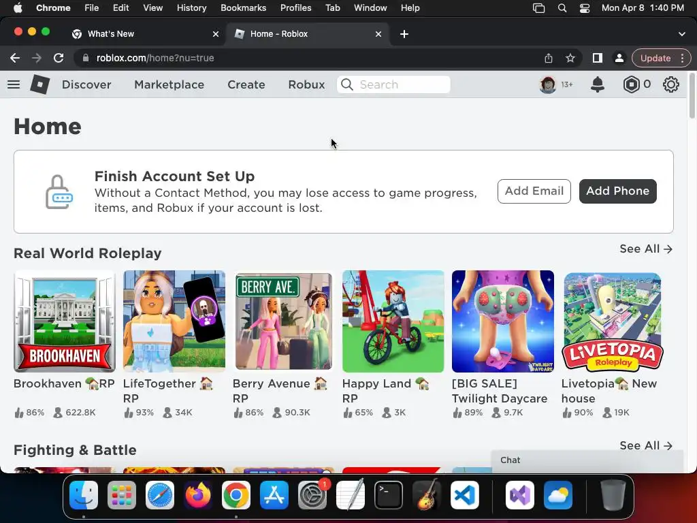Viewport: 697px width, 523px height.
Task: Open the Roblox hamburger navigation menu
Action: pos(14,84)
